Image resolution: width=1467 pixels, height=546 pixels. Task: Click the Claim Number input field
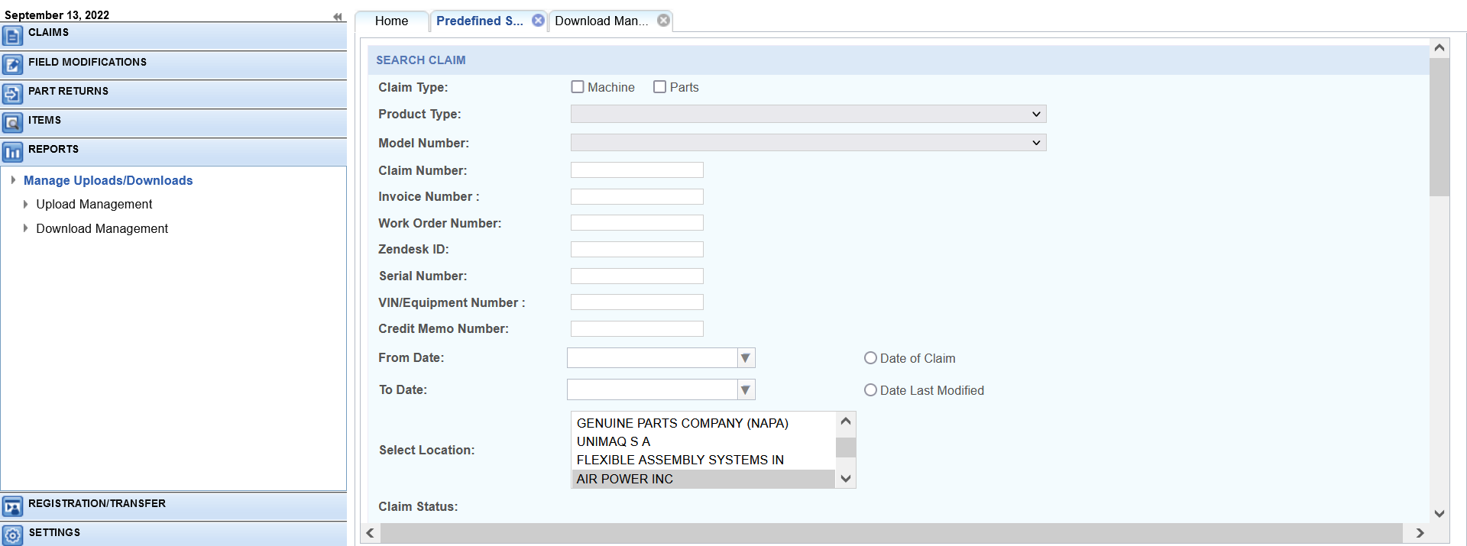(637, 170)
